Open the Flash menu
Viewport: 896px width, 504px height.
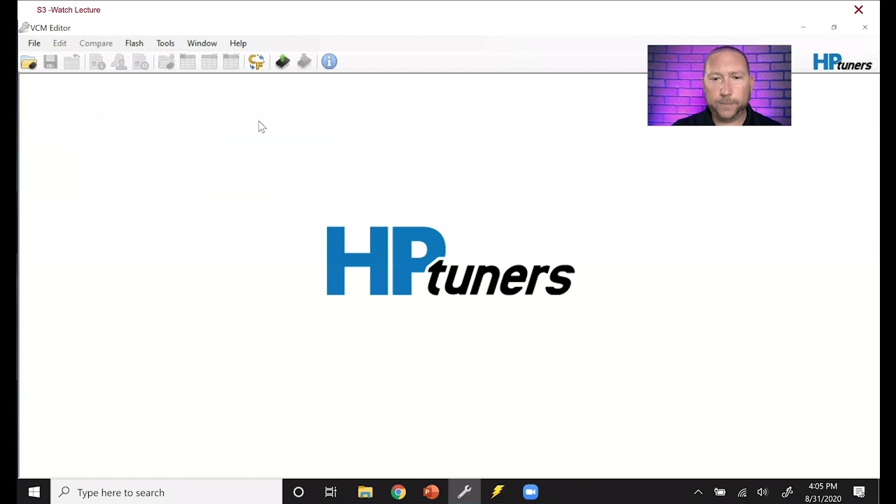[x=134, y=43]
